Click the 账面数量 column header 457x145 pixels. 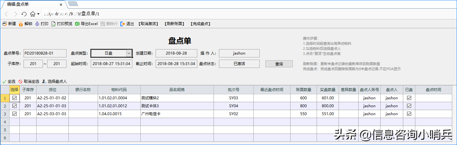[x=303, y=90]
